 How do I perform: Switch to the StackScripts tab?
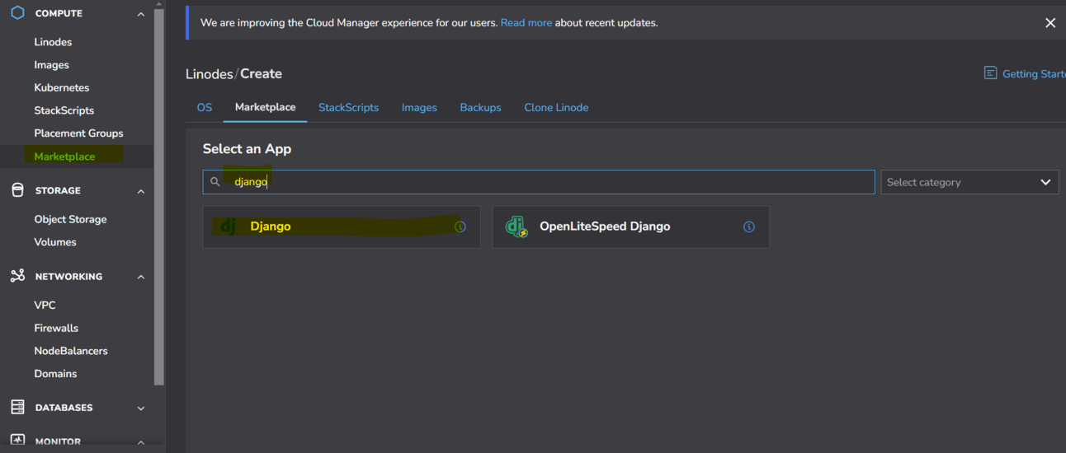coord(348,107)
